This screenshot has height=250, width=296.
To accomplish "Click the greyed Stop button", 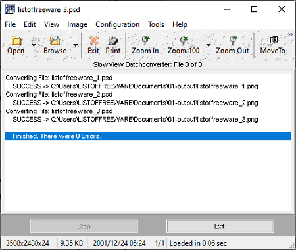I will click(x=84, y=226).
